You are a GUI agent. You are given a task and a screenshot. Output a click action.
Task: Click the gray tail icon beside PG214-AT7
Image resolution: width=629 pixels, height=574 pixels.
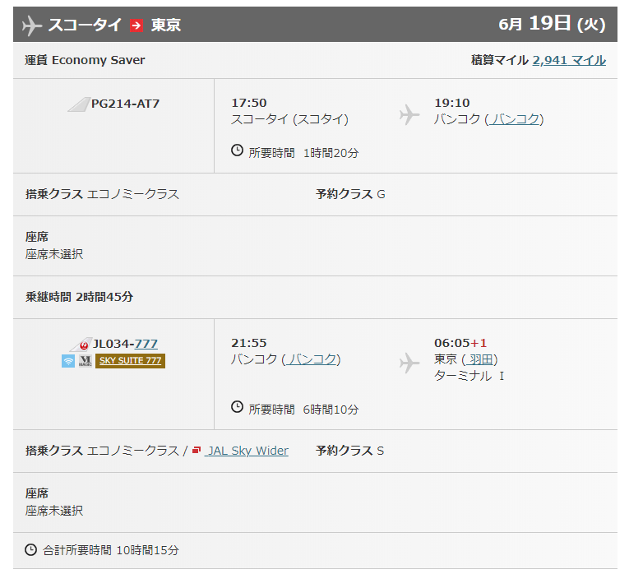(x=78, y=104)
